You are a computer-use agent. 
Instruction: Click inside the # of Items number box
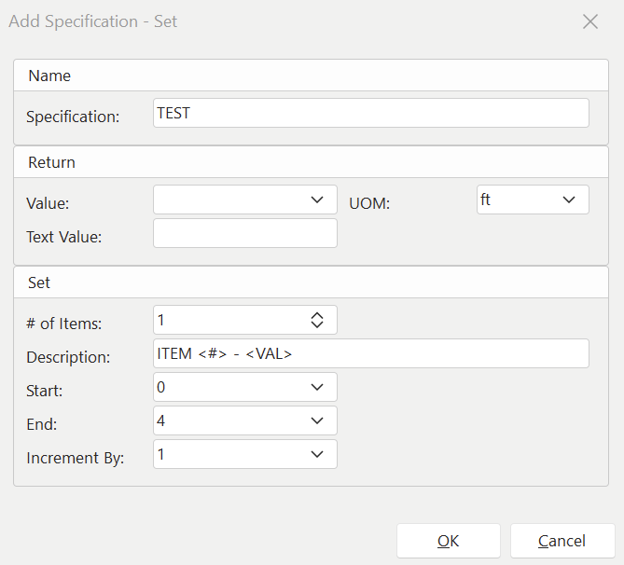(229, 320)
